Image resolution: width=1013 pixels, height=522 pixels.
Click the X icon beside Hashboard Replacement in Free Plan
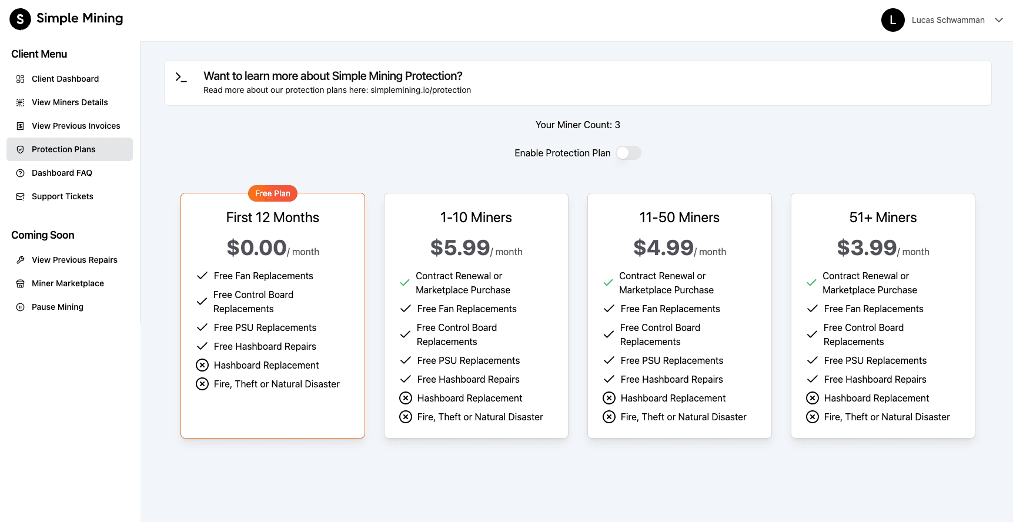(202, 365)
